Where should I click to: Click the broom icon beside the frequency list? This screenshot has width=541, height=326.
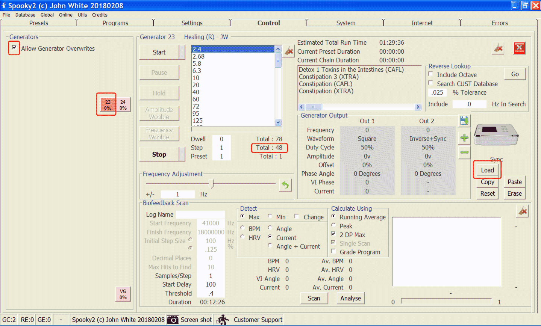point(289,51)
